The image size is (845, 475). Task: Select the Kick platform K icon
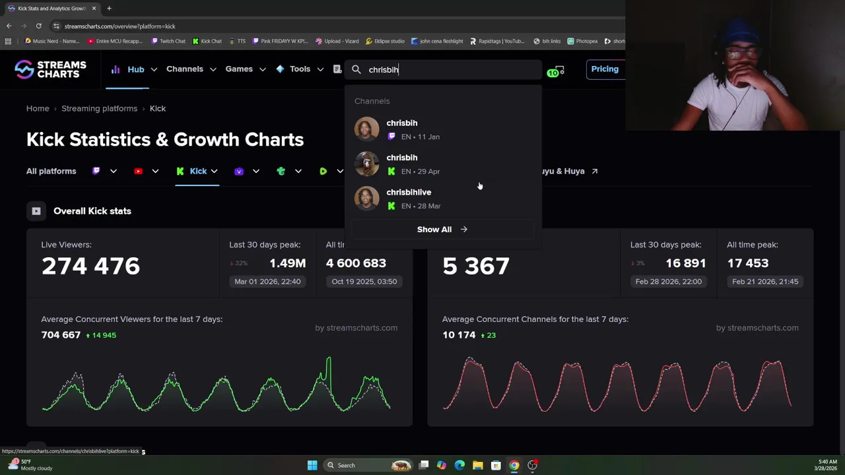[180, 171]
